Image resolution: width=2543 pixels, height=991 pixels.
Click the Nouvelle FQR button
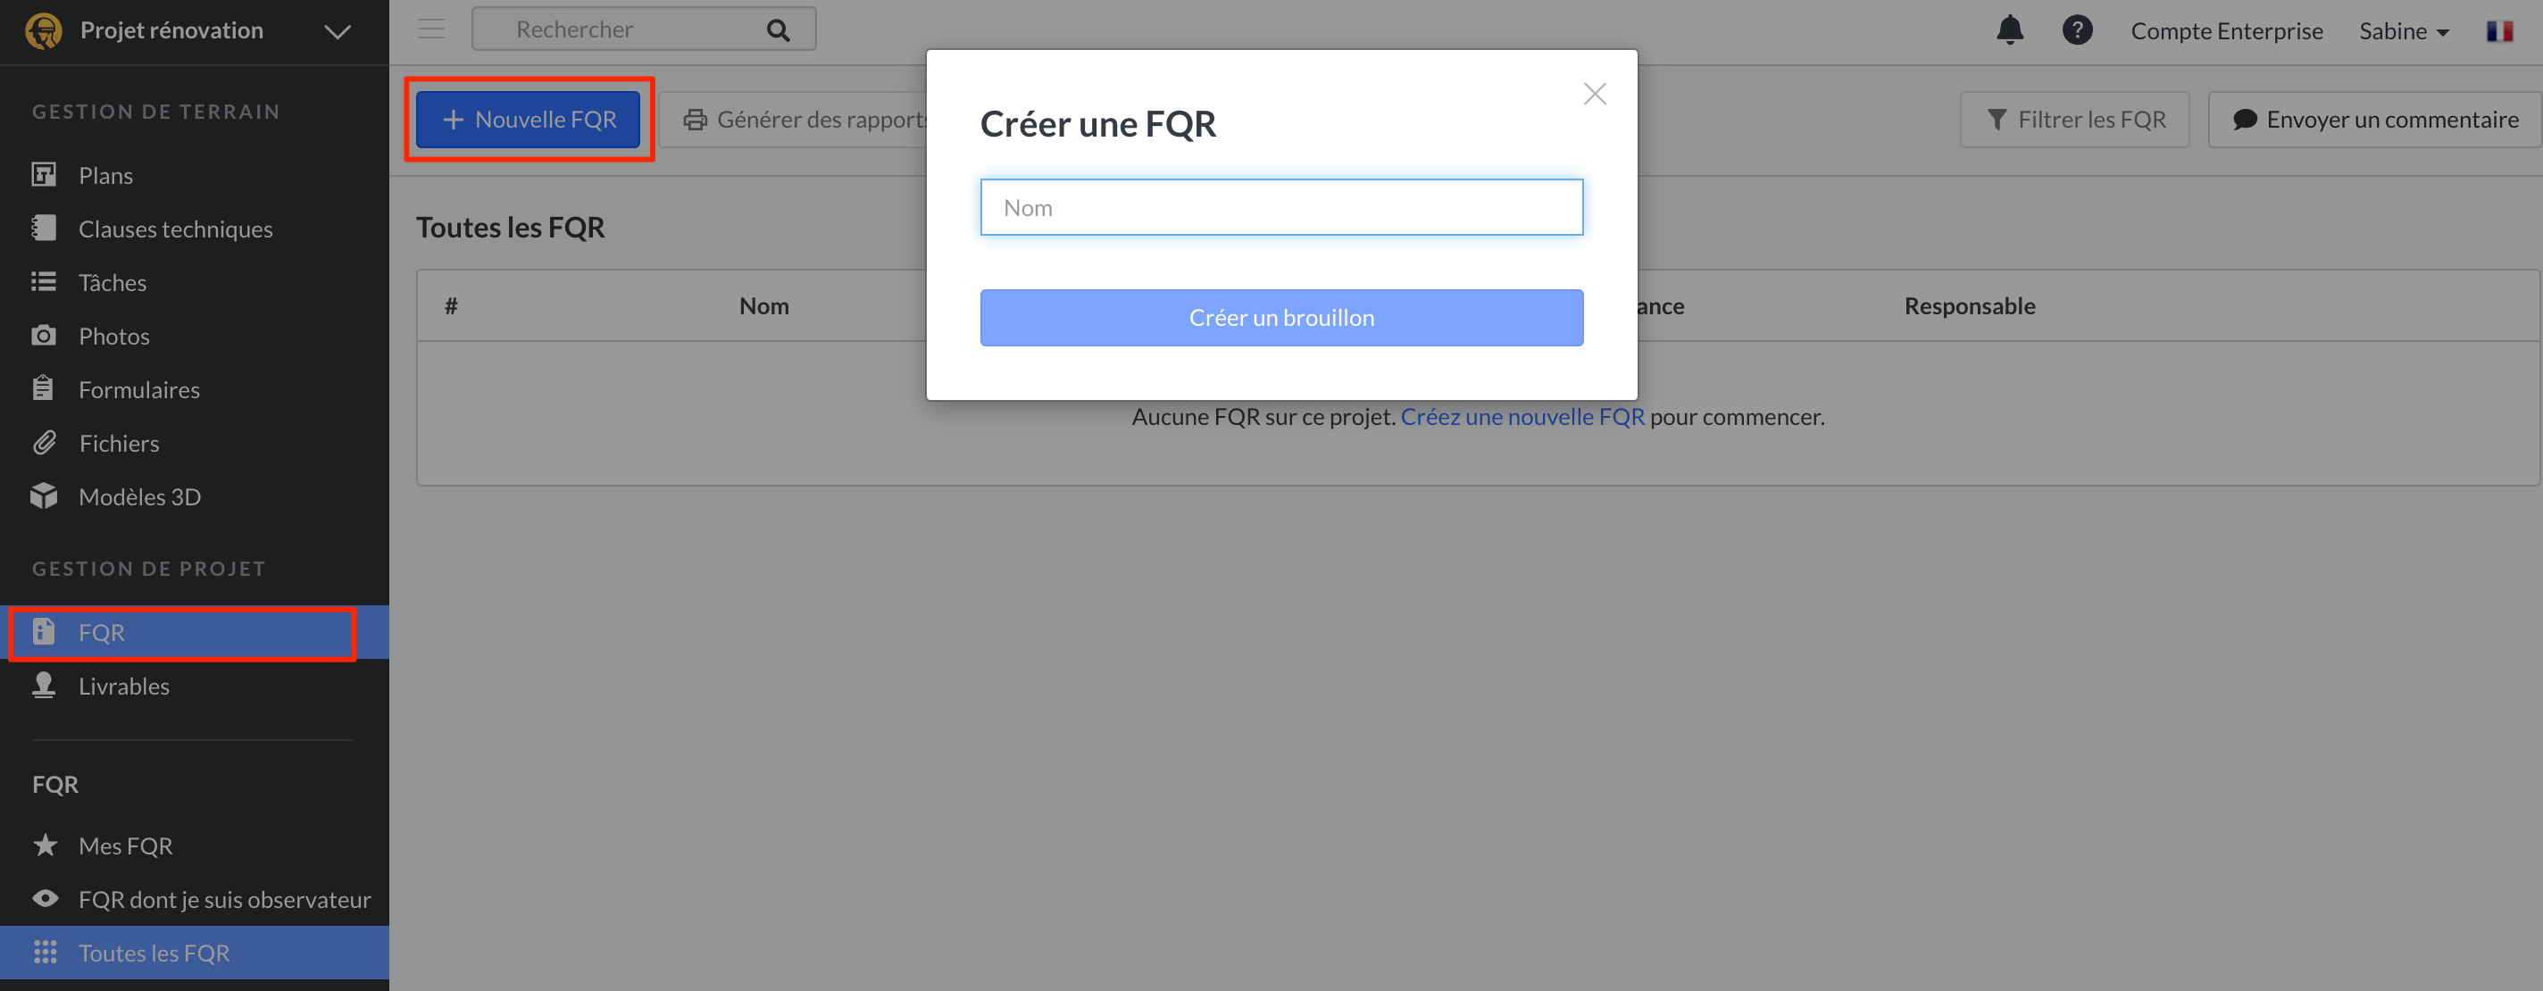click(x=528, y=120)
